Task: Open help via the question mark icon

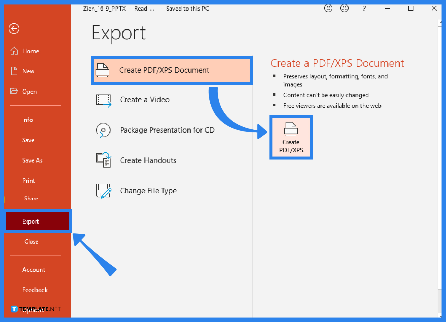Action: coord(364,8)
